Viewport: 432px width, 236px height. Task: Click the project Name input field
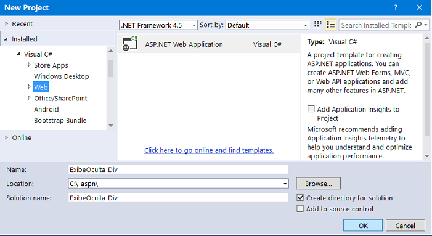(178, 169)
